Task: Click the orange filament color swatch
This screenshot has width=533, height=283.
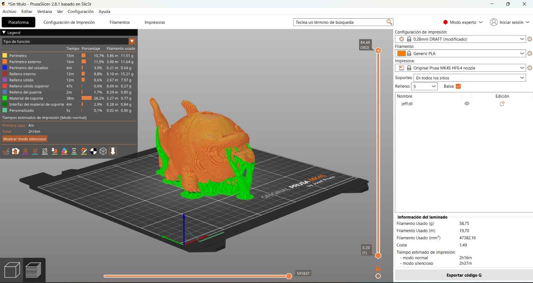Action: click(401, 53)
